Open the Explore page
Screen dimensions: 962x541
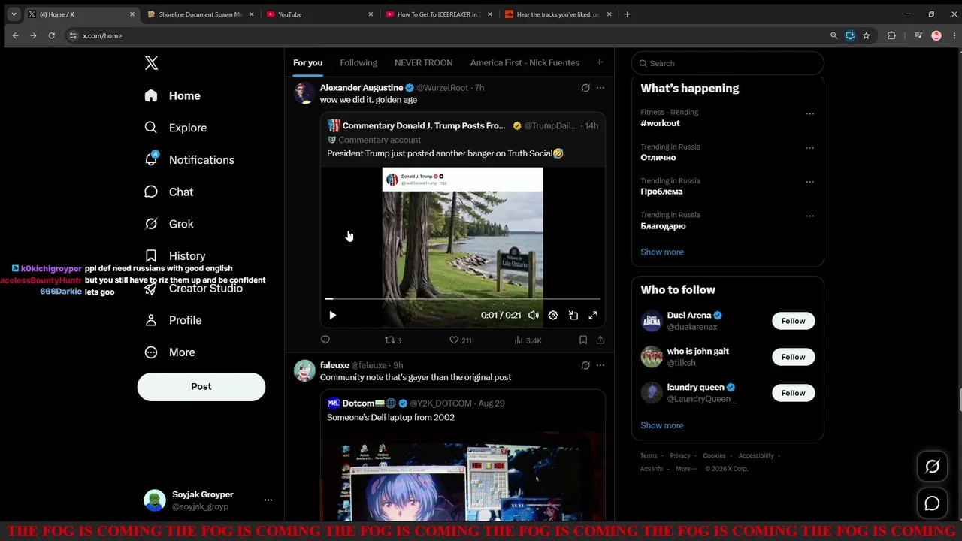pyautogui.click(x=176, y=128)
